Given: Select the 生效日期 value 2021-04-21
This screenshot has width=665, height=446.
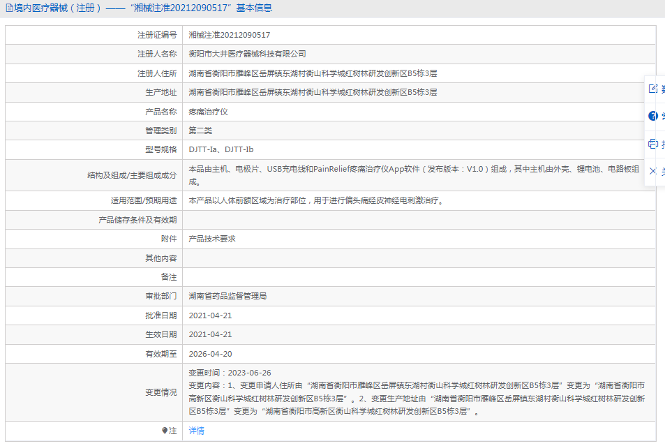Looking at the screenshot, I should click(x=210, y=334).
